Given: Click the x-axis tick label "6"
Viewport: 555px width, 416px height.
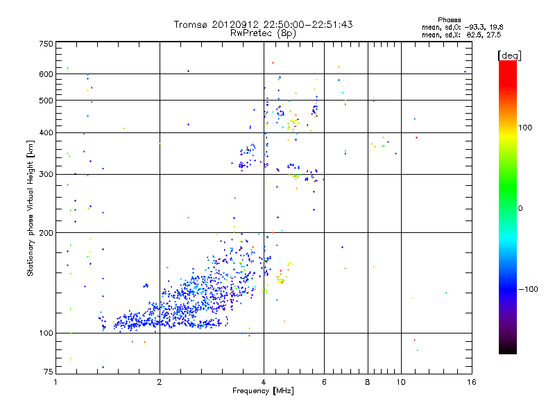Looking at the screenshot, I should coord(324,382).
